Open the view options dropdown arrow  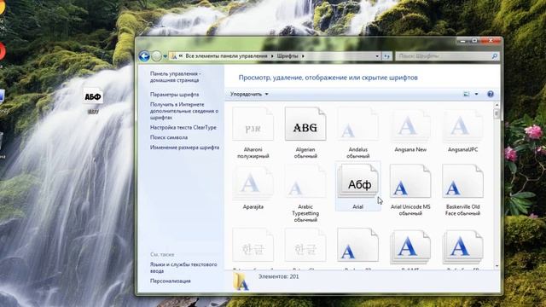476,94
